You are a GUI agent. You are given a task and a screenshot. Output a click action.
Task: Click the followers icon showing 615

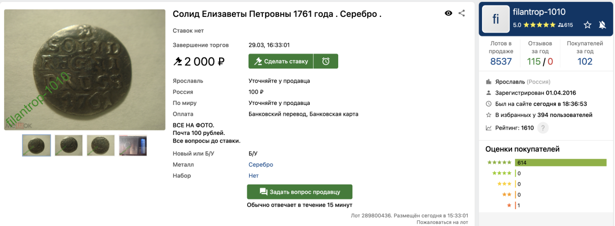565,25
